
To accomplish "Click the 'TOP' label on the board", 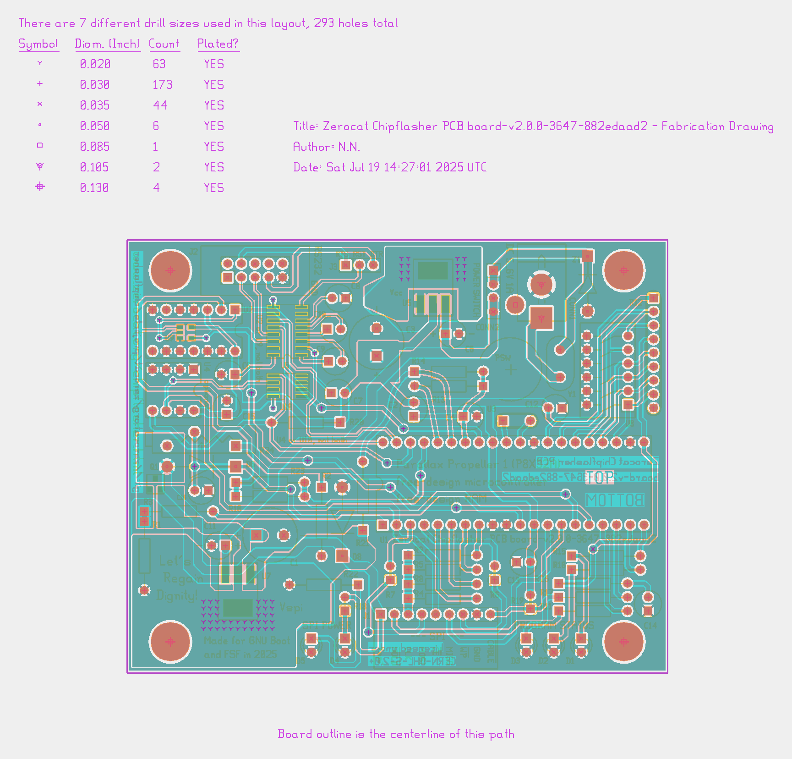I will tap(600, 478).
